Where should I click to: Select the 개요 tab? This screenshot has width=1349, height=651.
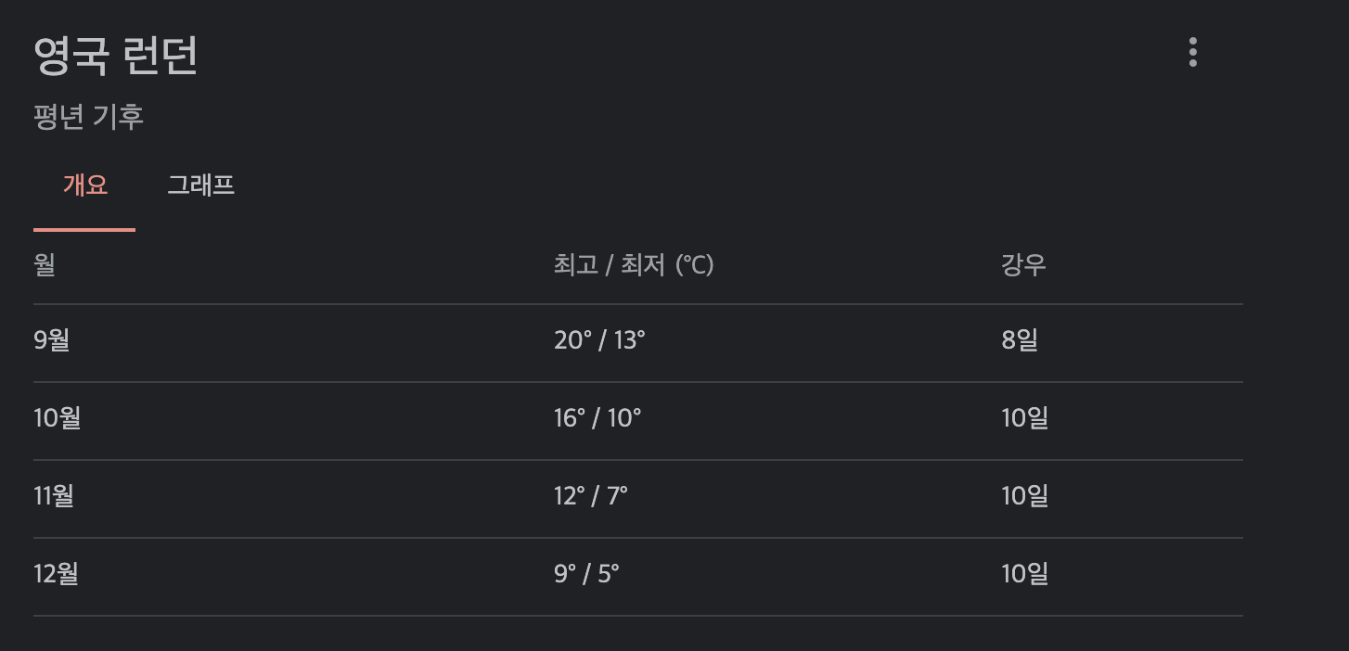coord(84,185)
